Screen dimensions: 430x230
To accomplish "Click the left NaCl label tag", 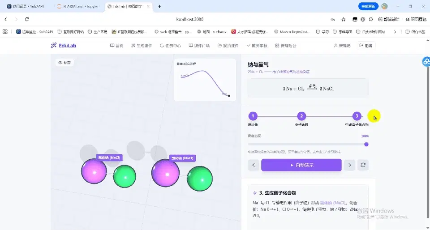I will (x=109, y=158).
